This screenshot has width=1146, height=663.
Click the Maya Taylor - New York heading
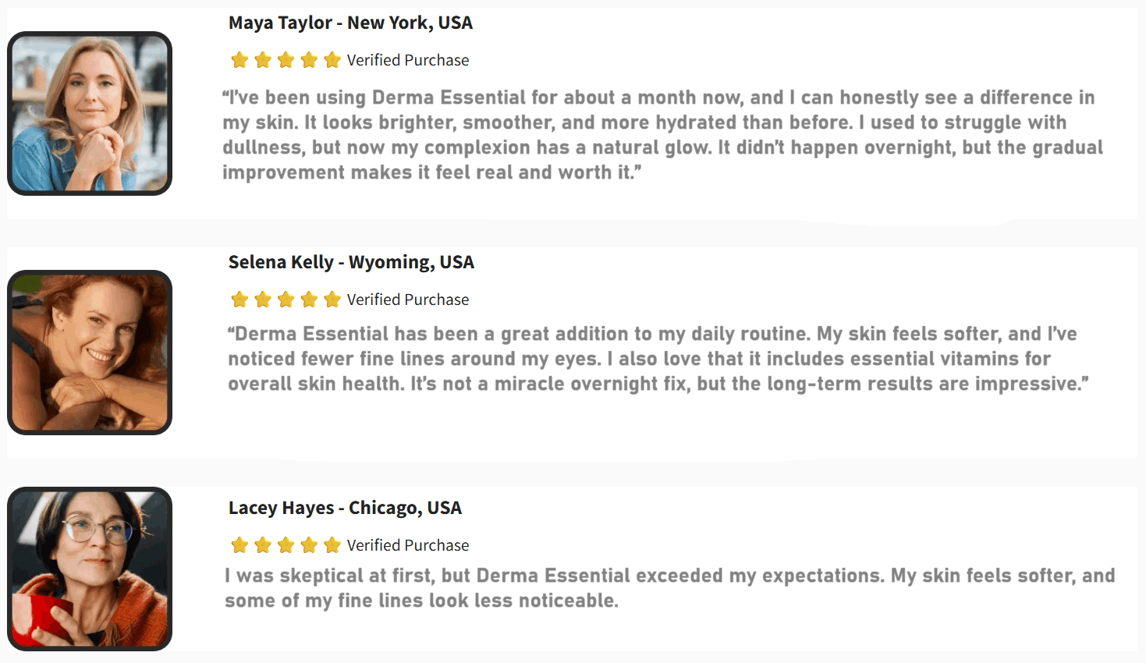pyautogui.click(x=350, y=23)
